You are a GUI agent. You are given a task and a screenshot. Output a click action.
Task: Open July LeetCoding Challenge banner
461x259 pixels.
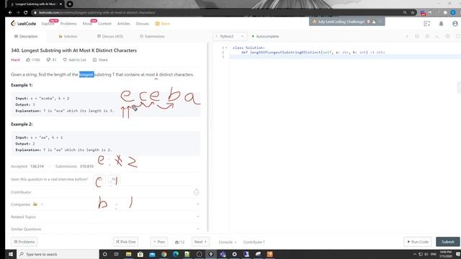[347, 22]
